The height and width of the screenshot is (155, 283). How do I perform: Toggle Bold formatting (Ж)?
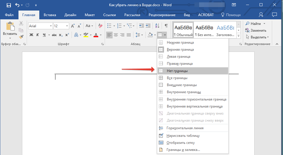click(x=31, y=35)
